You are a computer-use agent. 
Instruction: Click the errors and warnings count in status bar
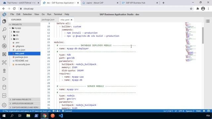[56, 111]
